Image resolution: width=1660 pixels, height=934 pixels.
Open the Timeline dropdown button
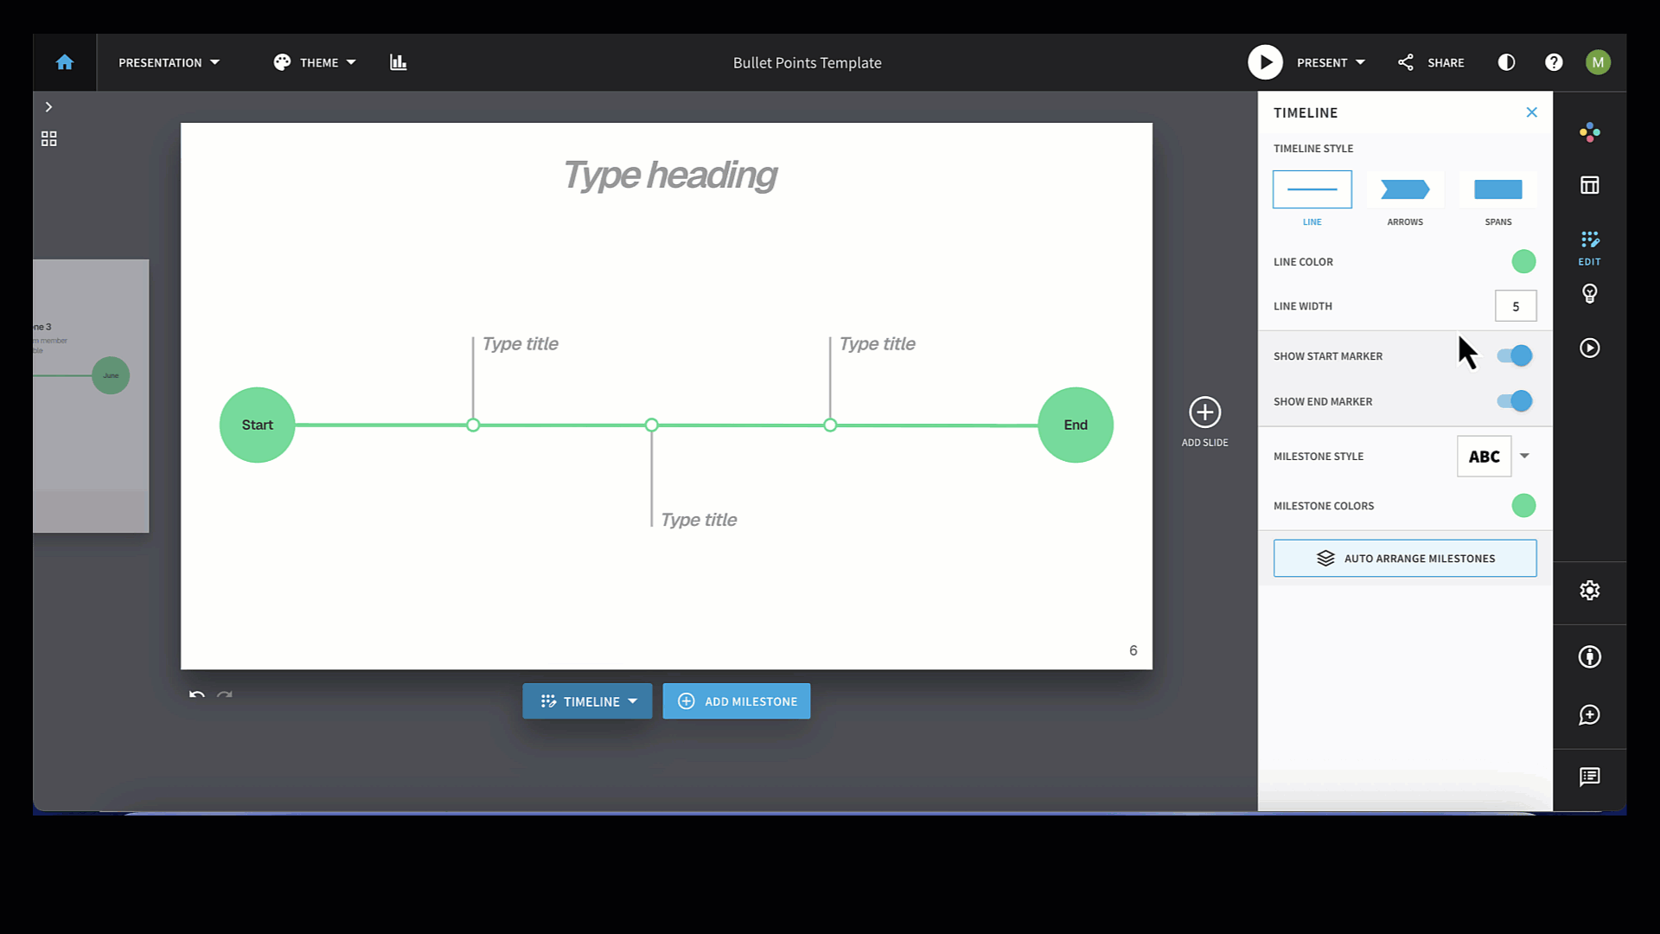[587, 701]
